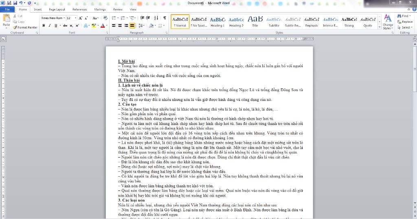
Task: Open the numbering list dropdown
Action: (127, 18)
